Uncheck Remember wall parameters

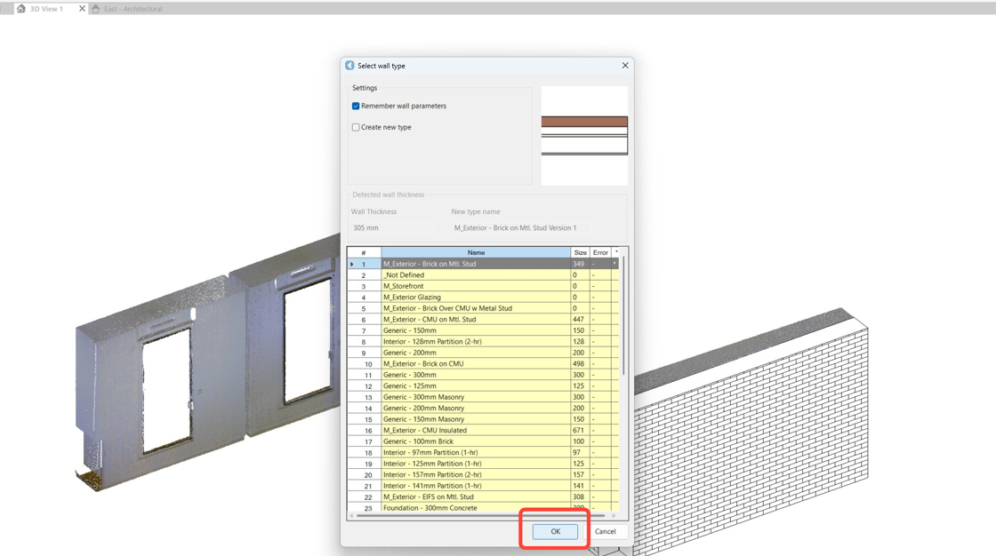click(356, 106)
